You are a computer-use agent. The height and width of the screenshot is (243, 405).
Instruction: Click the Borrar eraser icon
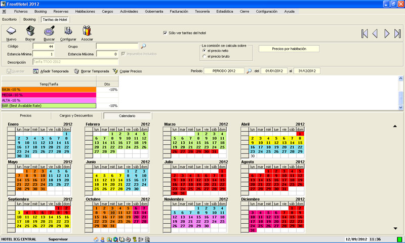[x=30, y=33]
